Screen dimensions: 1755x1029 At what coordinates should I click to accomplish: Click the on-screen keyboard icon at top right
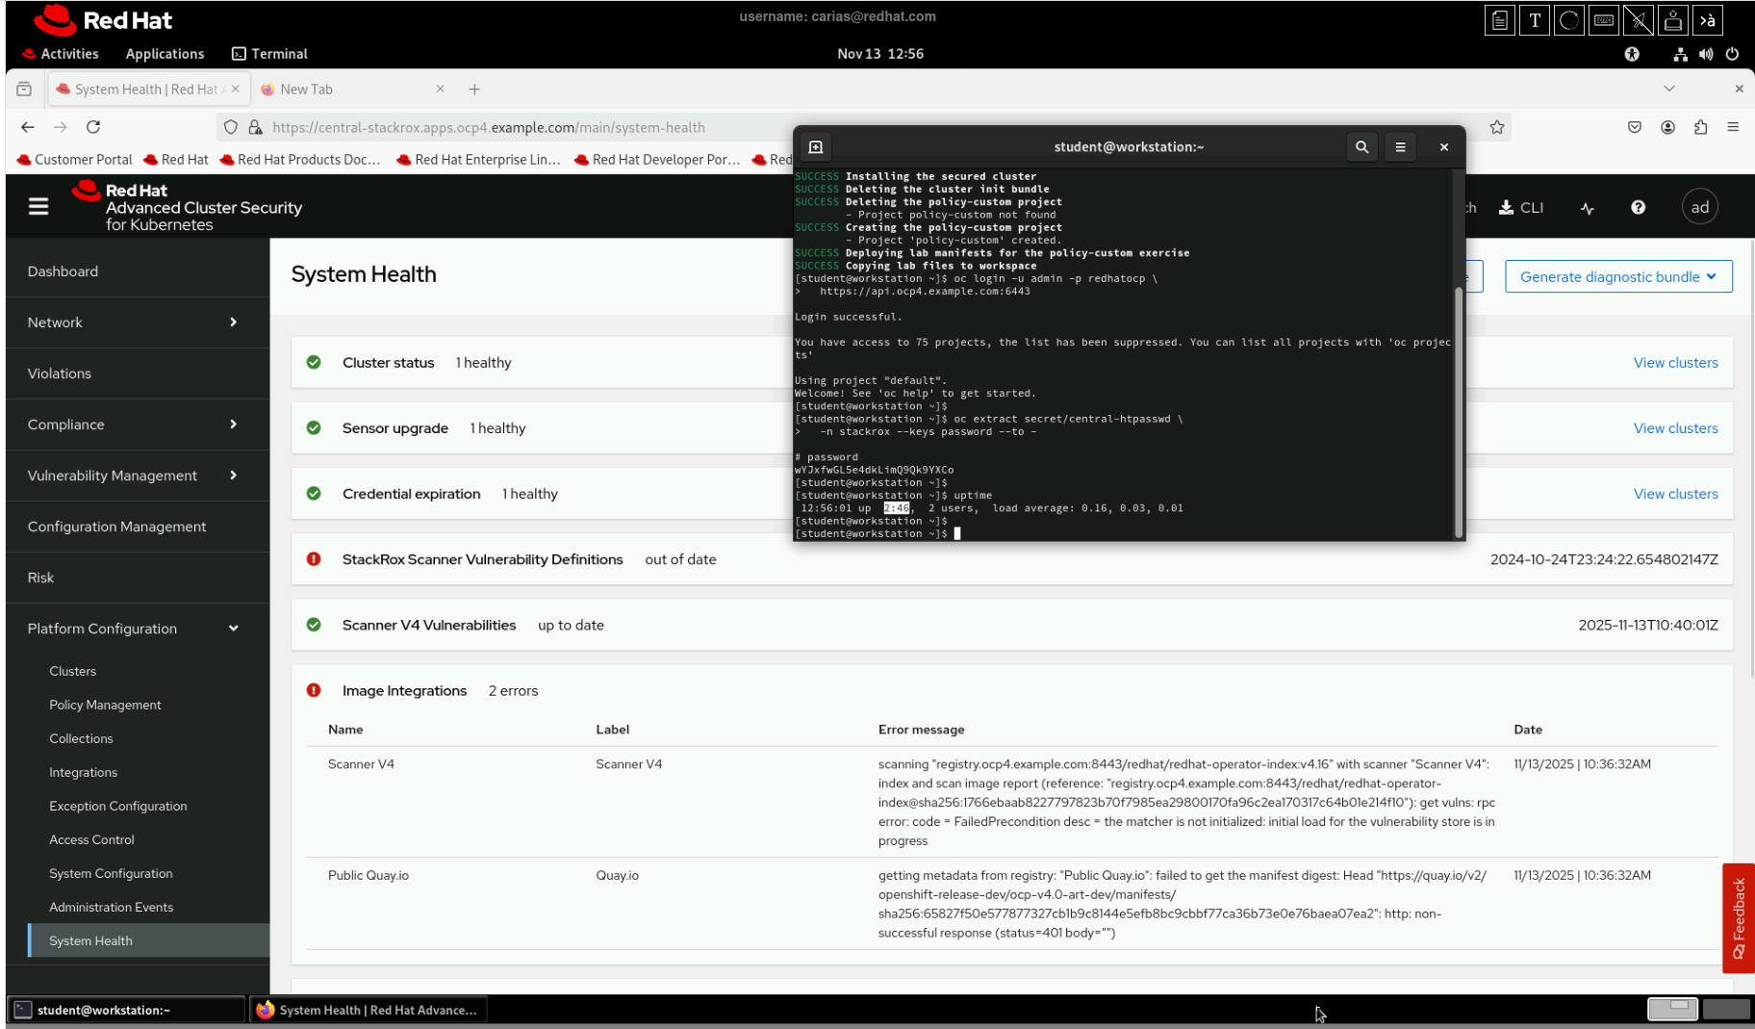tap(1604, 20)
